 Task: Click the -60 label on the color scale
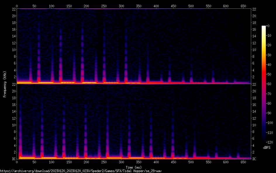pos(269,84)
